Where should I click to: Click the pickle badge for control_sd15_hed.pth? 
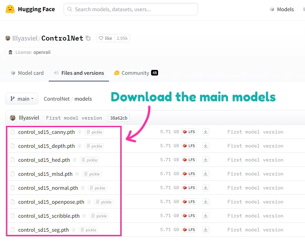click(x=89, y=160)
